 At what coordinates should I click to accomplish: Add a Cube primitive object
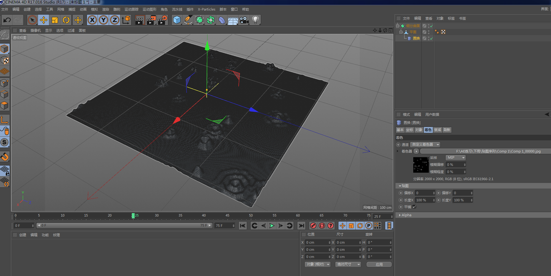point(177,20)
